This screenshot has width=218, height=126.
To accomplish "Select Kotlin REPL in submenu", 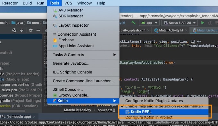I will click(x=164, y=112).
